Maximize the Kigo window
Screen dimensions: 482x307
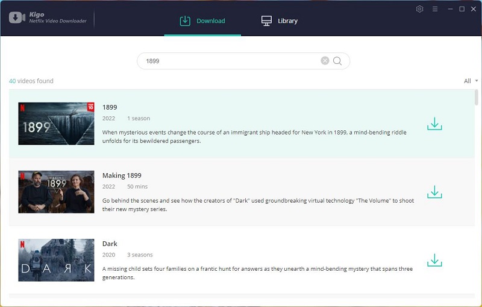462,9
